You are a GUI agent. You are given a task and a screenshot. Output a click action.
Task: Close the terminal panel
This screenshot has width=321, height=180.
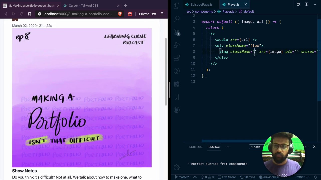(x=314, y=147)
